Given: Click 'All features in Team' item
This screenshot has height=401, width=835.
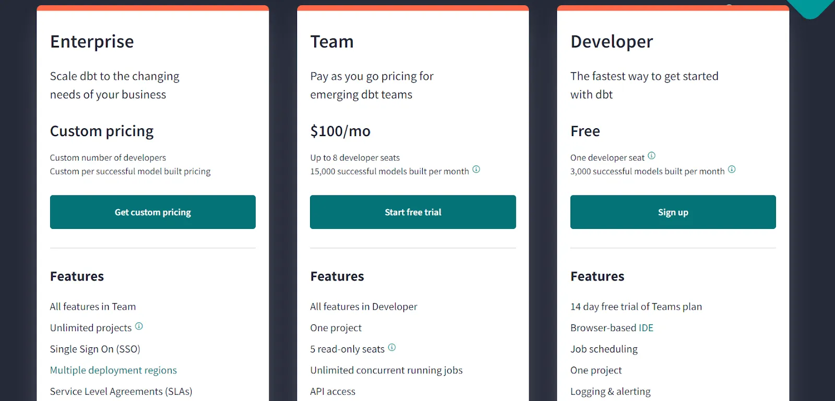Looking at the screenshot, I should [93, 307].
